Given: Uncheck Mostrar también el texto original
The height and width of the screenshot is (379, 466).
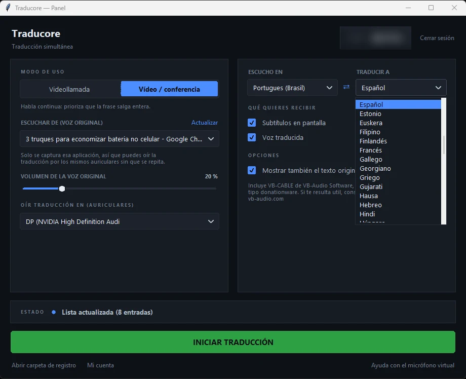Looking at the screenshot, I should tap(252, 170).
